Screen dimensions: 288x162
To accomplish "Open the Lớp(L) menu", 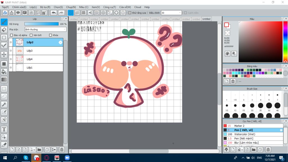I will coord(33,7).
